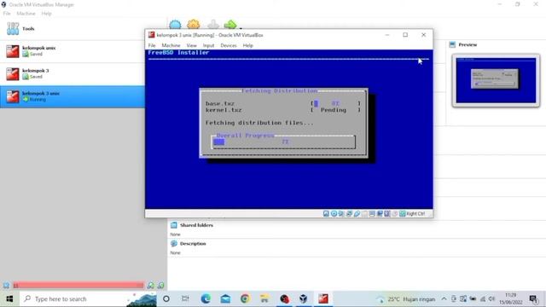Screen dimensions: 546x307
Task: Click the hard disk activity status icon
Action: point(326,214)
